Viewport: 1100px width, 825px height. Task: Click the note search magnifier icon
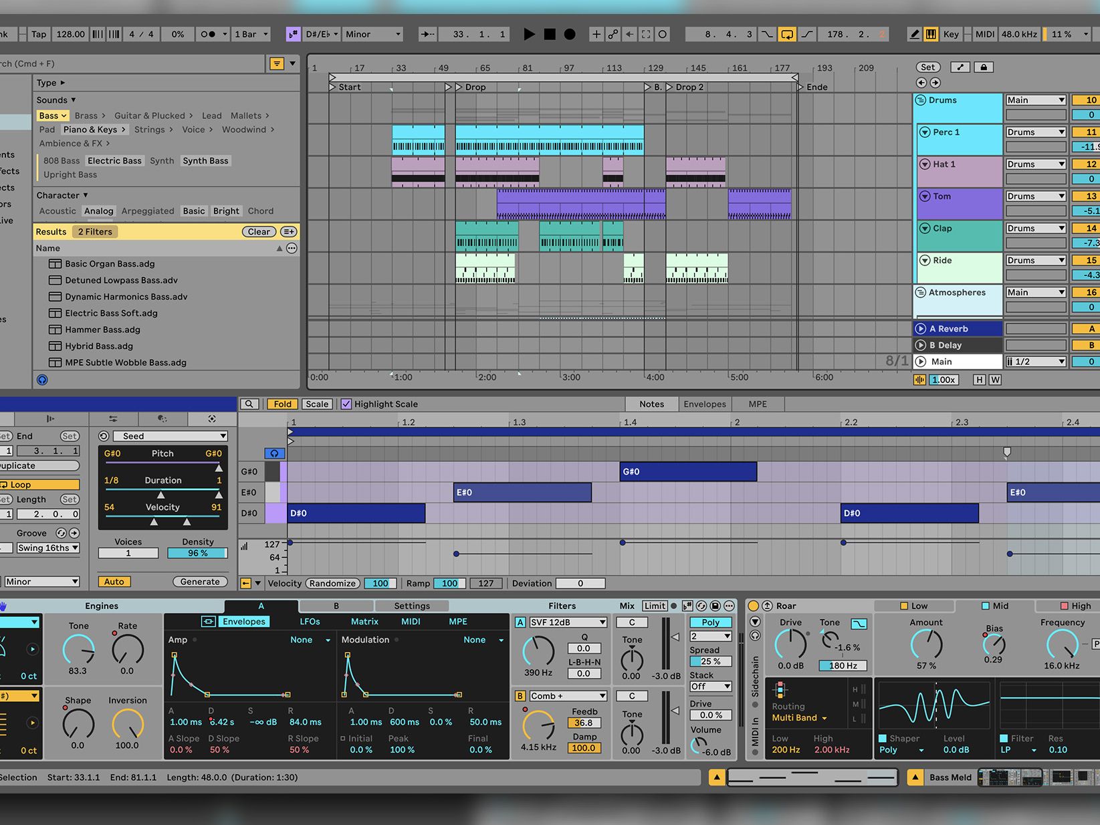coord(249,404)
